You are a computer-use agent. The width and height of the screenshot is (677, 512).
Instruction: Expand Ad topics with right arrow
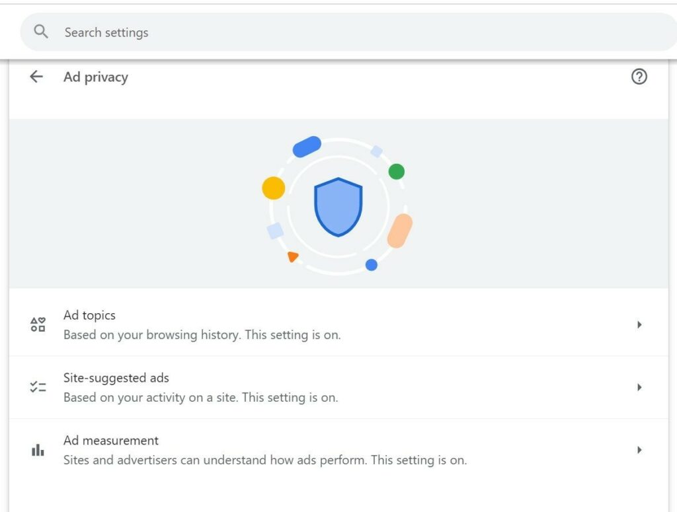(639, 324)
